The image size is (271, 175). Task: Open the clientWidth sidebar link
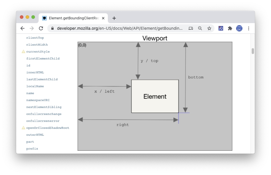37,45
